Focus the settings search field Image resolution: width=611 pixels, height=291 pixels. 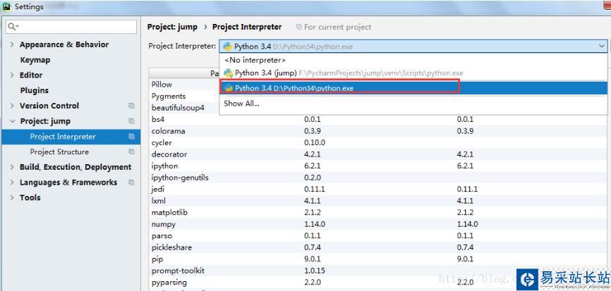click(71, 27)
